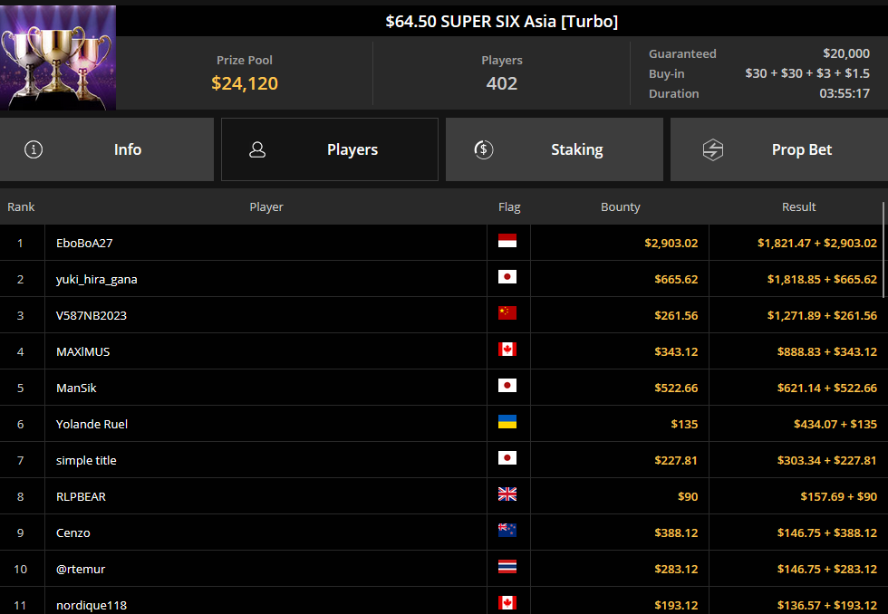Click V587NB2023's China flag icon

click(x=507, y=313)
